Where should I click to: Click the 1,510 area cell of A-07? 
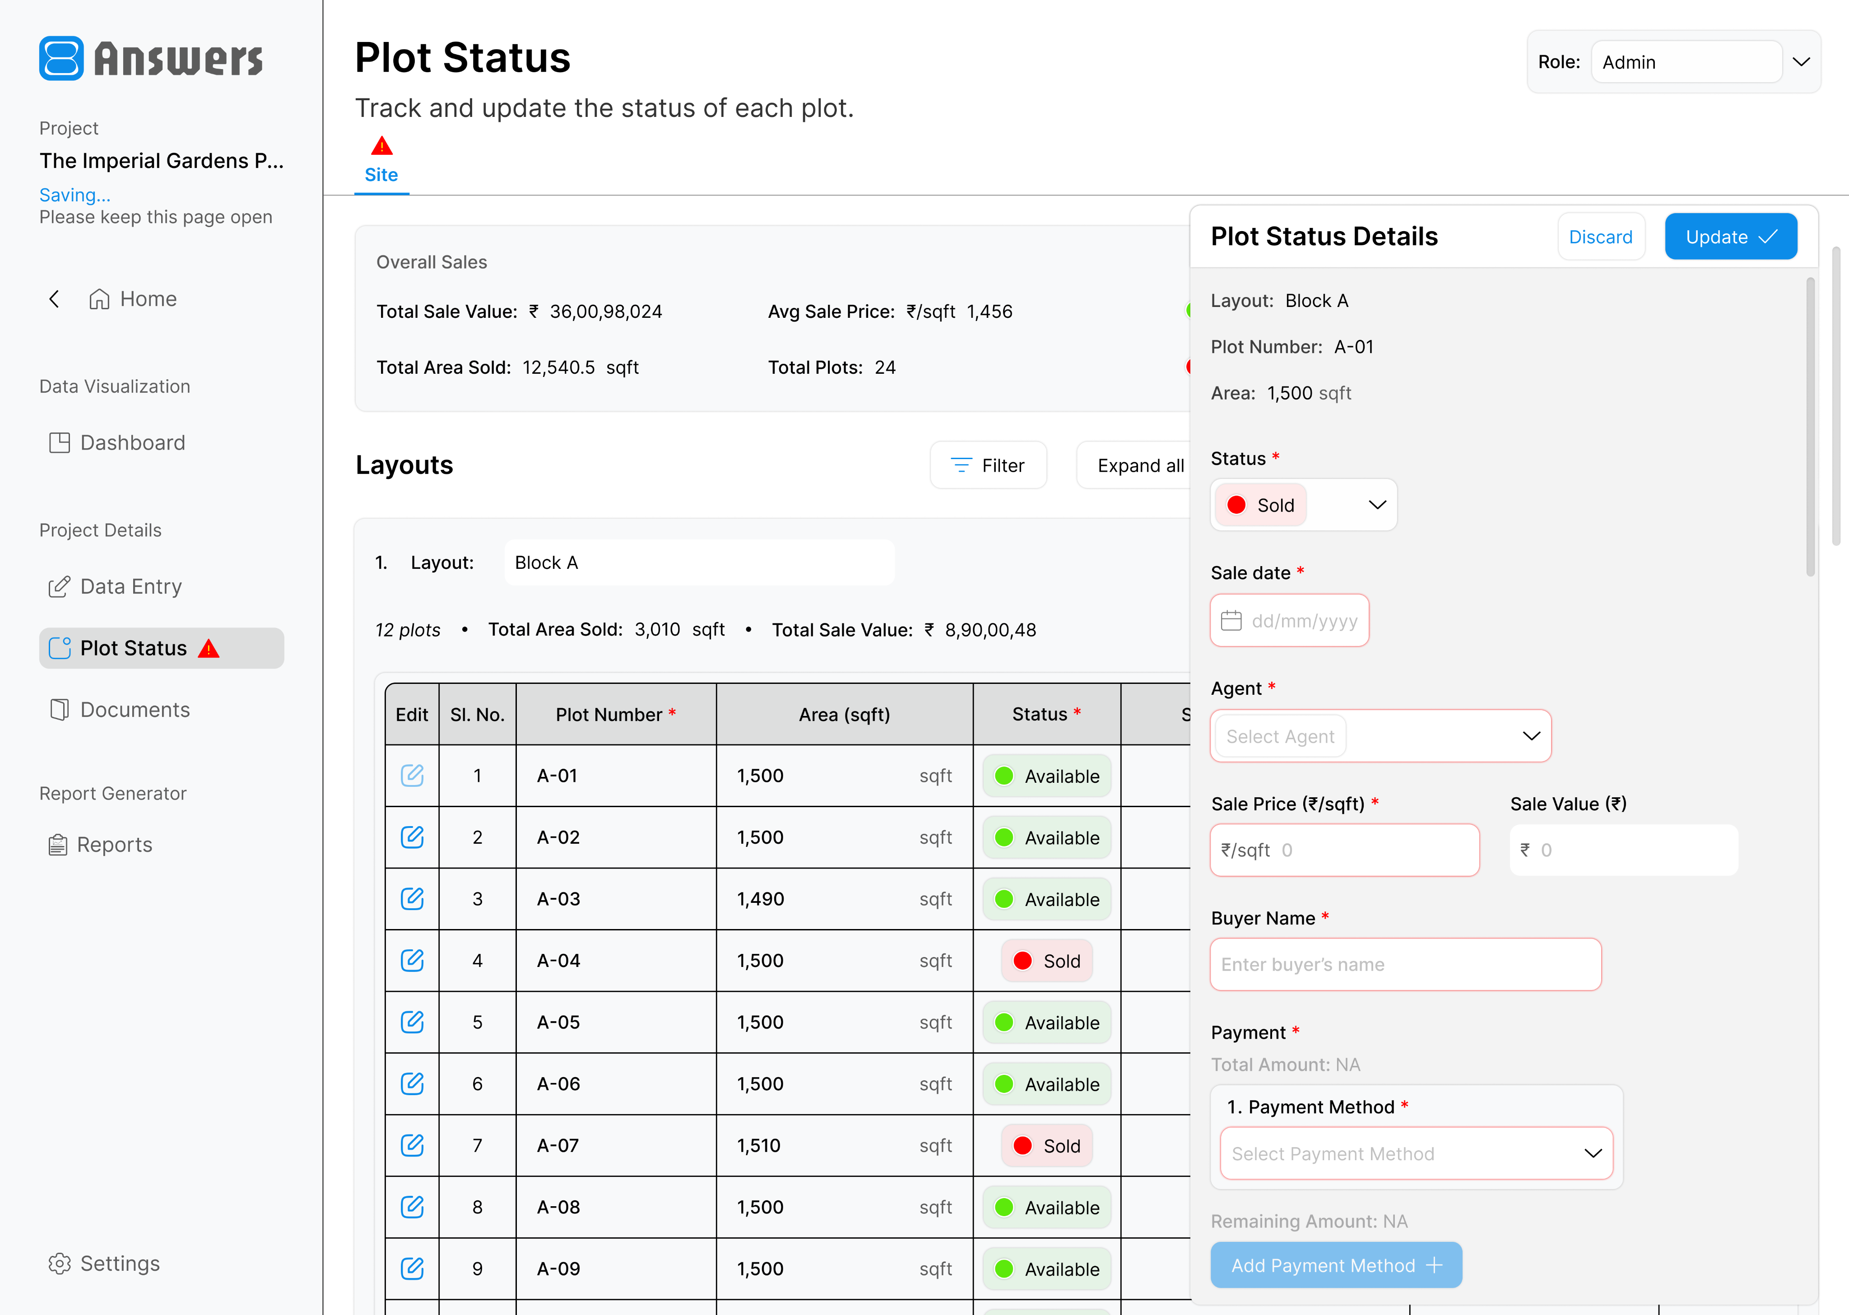pyautogui.click(x=844, y=1145)
